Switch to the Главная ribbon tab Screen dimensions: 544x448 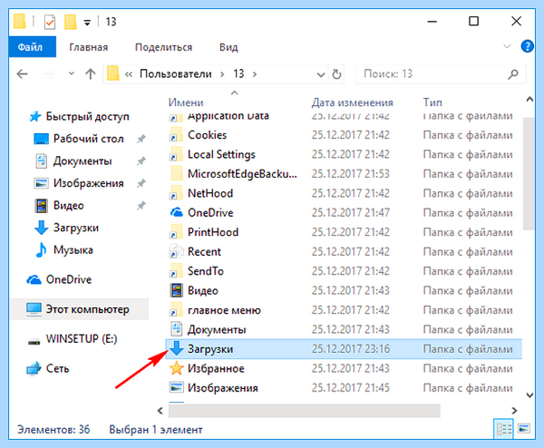click(x=89, y=47)
